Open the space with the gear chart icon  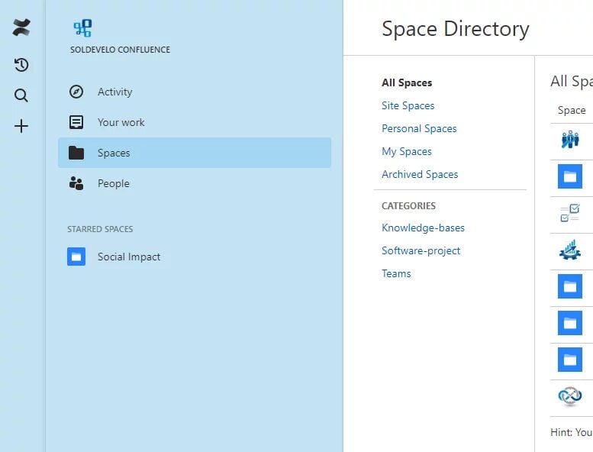point(570,250)
